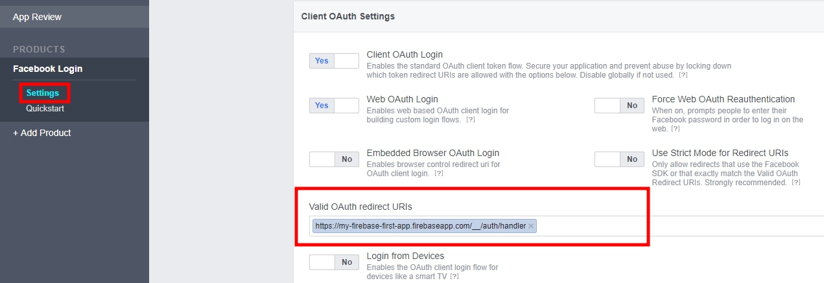Open help [?] for Login from Devices
Image resolution: width=824 pixels, height=283 pixels.
454,277
